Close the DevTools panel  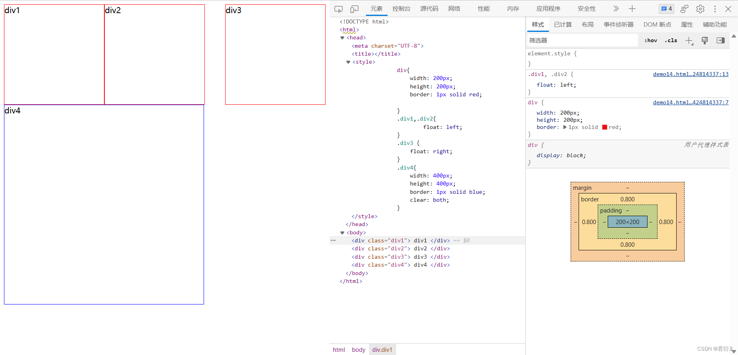point(728,9)
